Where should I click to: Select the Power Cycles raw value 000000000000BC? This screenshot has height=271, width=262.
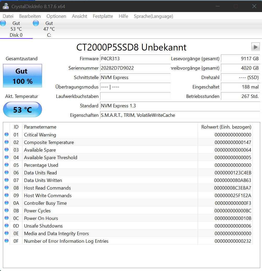(x=233, y=211)
